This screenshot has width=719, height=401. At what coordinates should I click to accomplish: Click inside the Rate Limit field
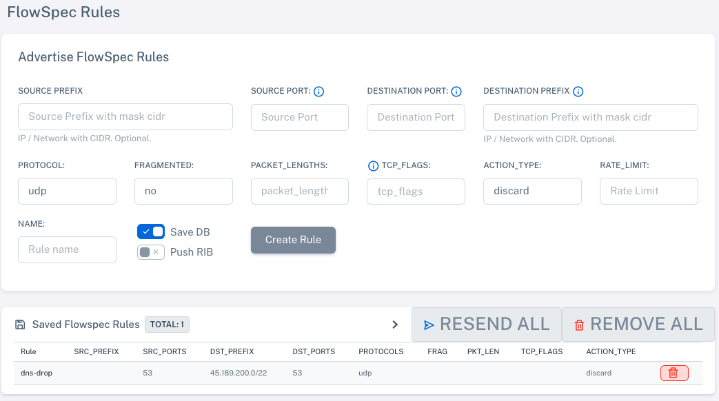click(648, 191)
